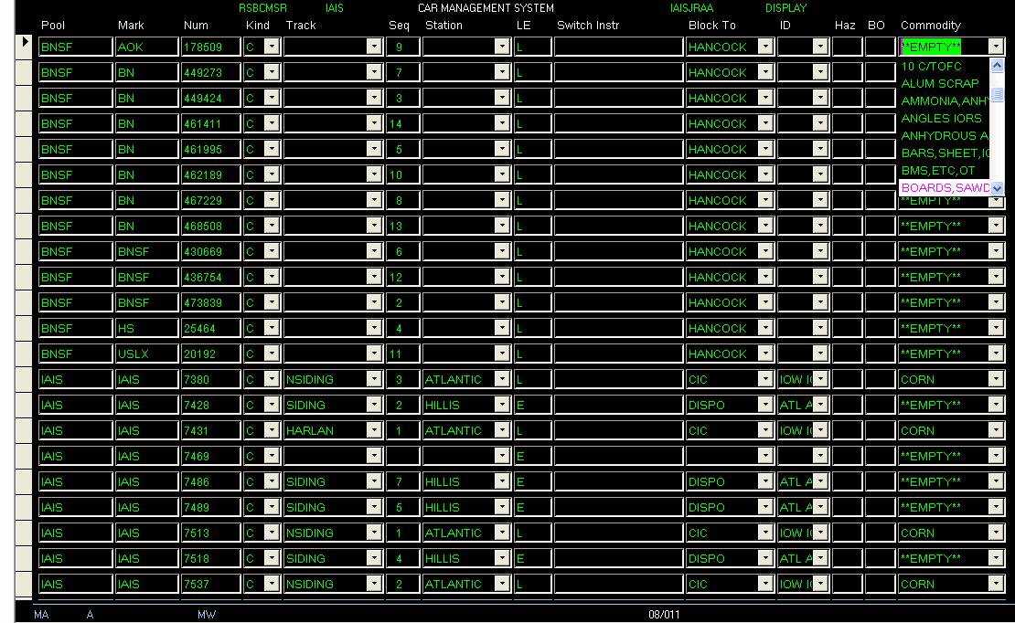Click the BO field for car 430669
The image size is (1015, 623).
881,251
